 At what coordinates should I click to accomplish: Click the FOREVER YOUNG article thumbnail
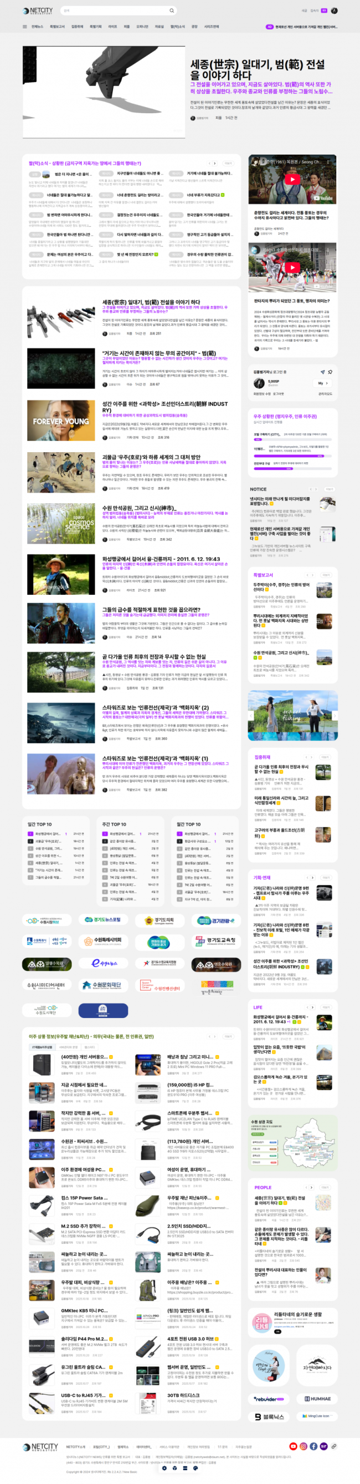point(61,421)
